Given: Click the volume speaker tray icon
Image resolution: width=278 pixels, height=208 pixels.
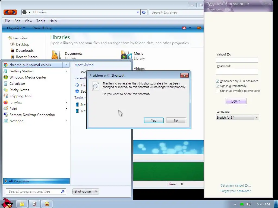Looking at the screenshot, I should click(x=248, y=204).
